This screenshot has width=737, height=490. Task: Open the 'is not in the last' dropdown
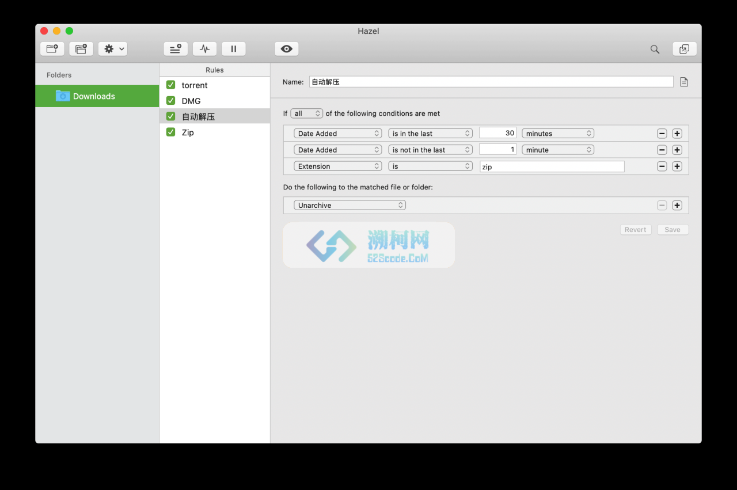(431, 150)
